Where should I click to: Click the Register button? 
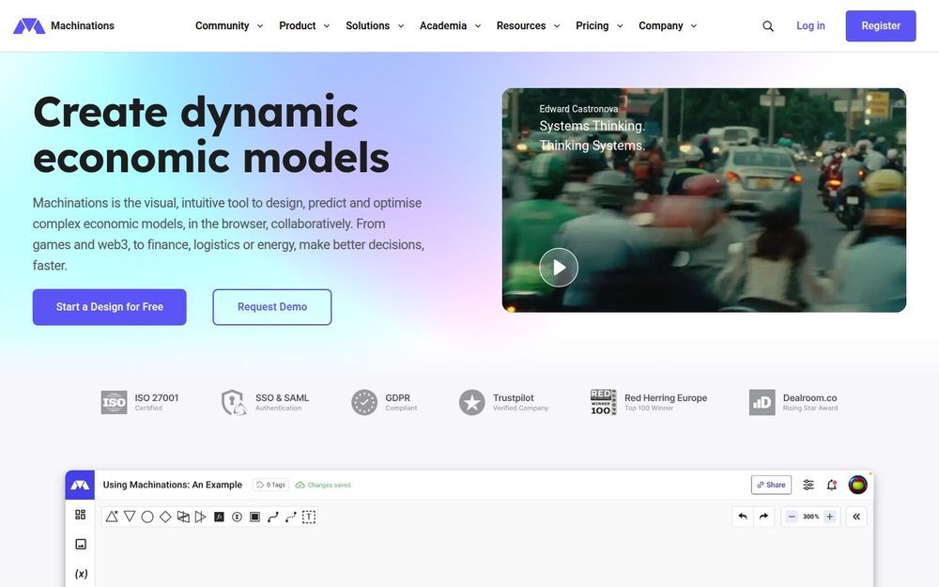881,25
